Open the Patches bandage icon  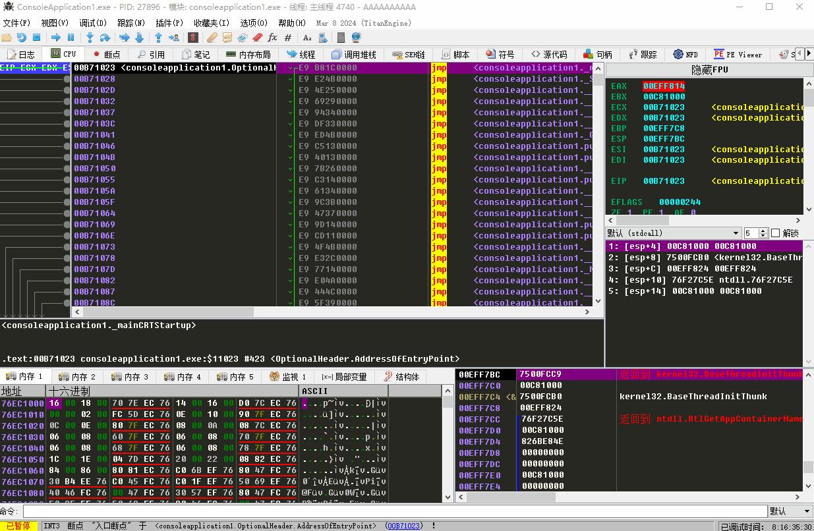click(211, 38)
